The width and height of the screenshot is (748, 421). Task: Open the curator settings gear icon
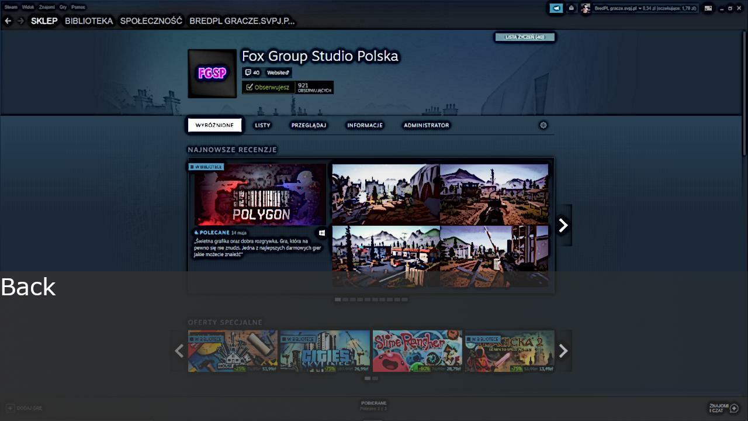click(x=543, y=125)
